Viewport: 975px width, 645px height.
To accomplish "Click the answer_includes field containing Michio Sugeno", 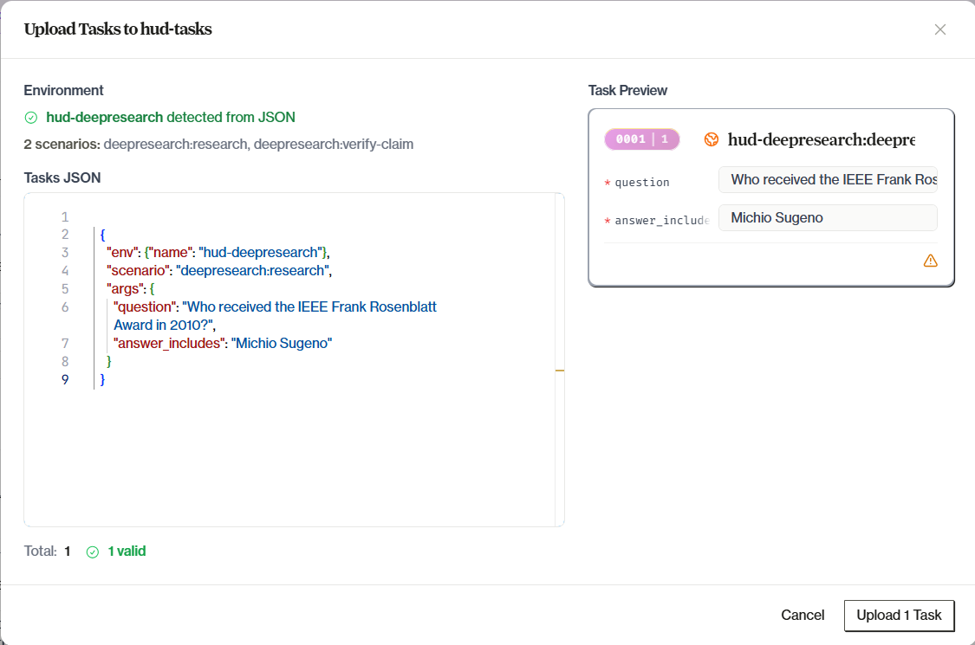I will 827,217.
